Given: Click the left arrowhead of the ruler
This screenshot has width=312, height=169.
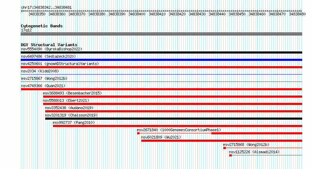Looking at the screenshot, I should pyautogui.click(x=22, y=11).
